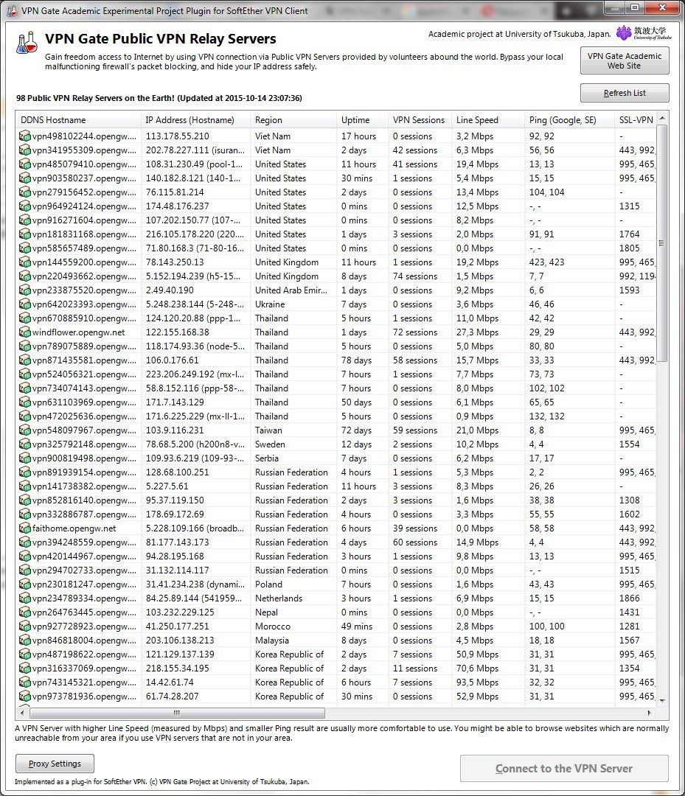Click the server icon beside vpn927728923
The width and height of the screenshot is (685, 796).
click(24, 626)
